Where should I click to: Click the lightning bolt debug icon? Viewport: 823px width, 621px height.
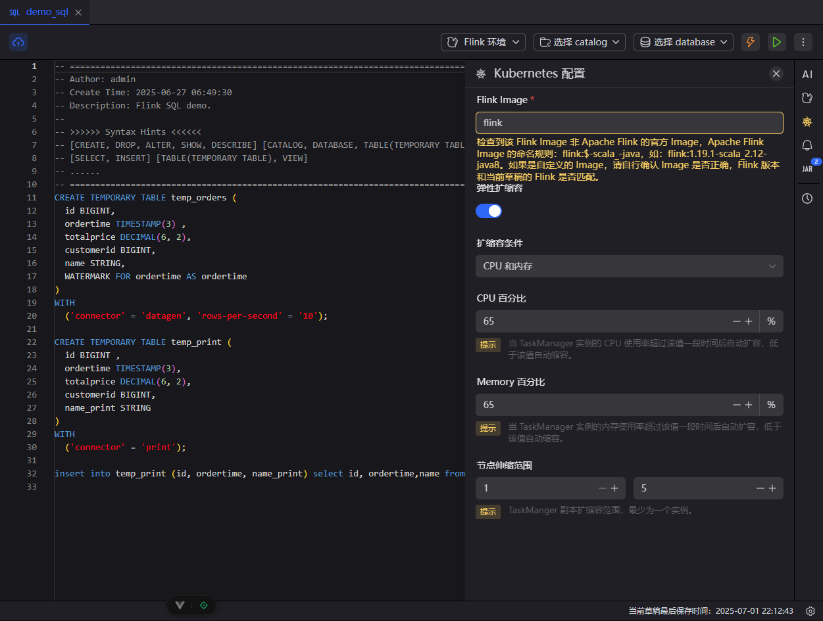click(750, 42)
